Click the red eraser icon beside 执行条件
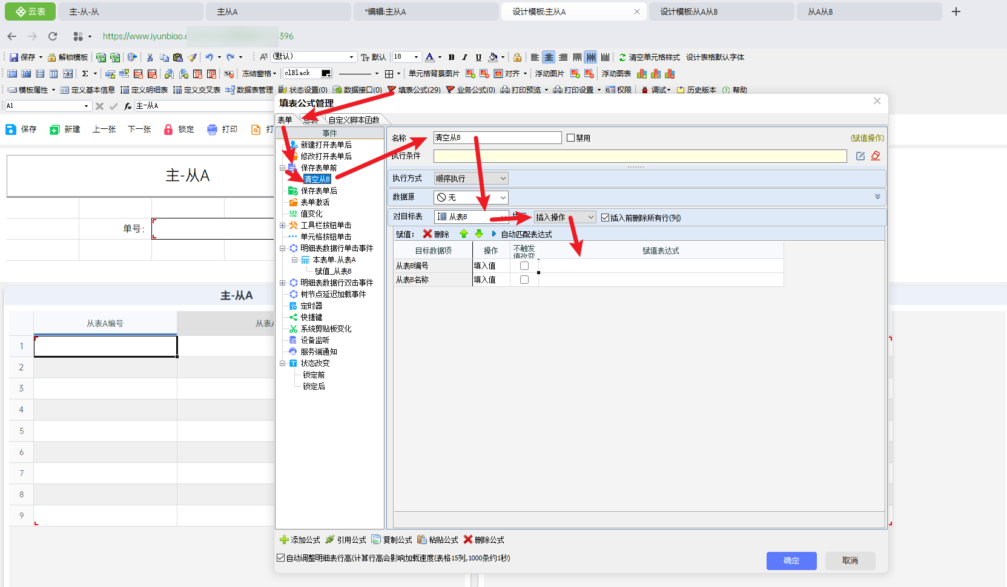 (x=876, y=156)
